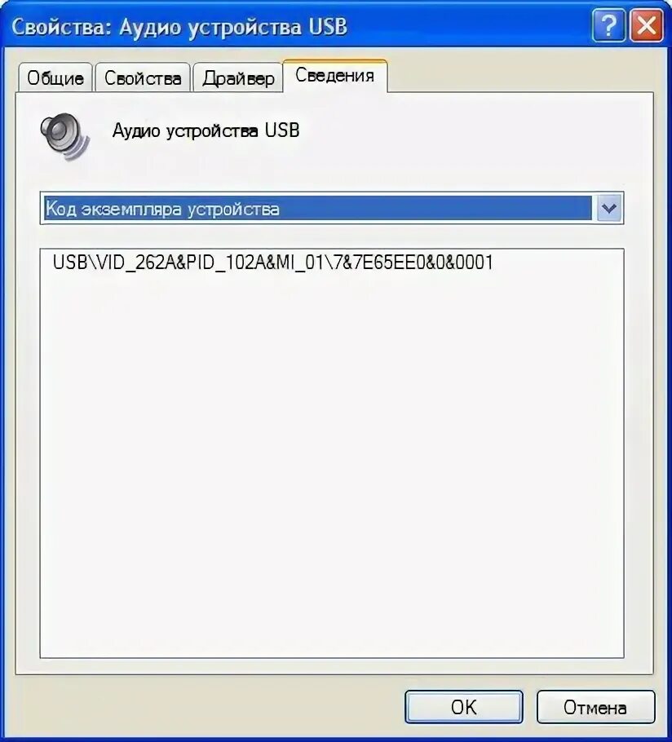Select the USB\VID_262A device ID entry
Viewport: 672px width, 742px height.
[272, 262]
